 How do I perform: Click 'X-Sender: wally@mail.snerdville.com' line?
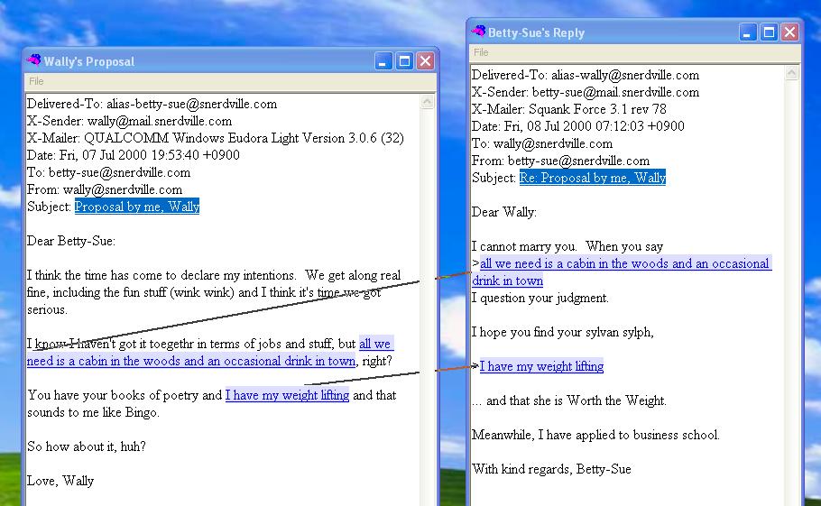point(129,122)
